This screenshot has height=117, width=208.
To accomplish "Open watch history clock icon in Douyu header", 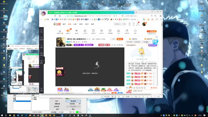I will pos(129,23).
